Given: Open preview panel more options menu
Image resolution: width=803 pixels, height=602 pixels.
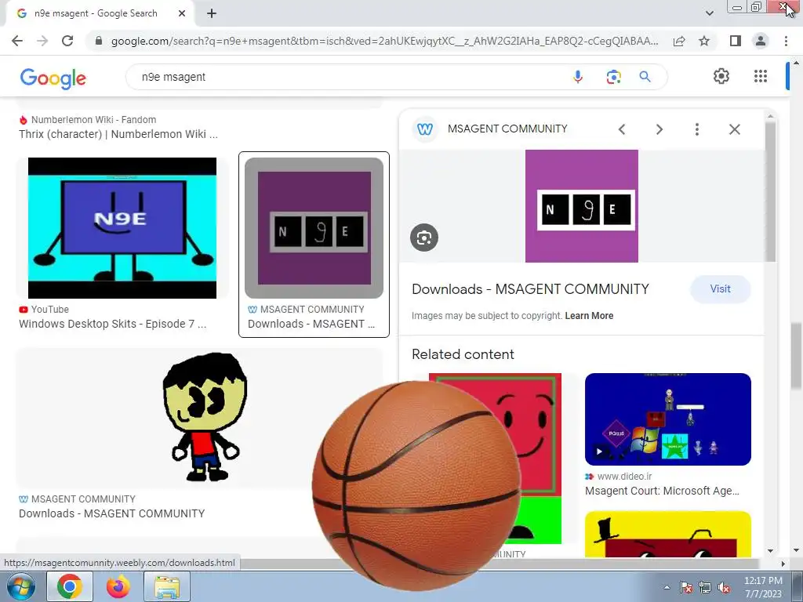Looking at the screenshot, I should point(697,129).
